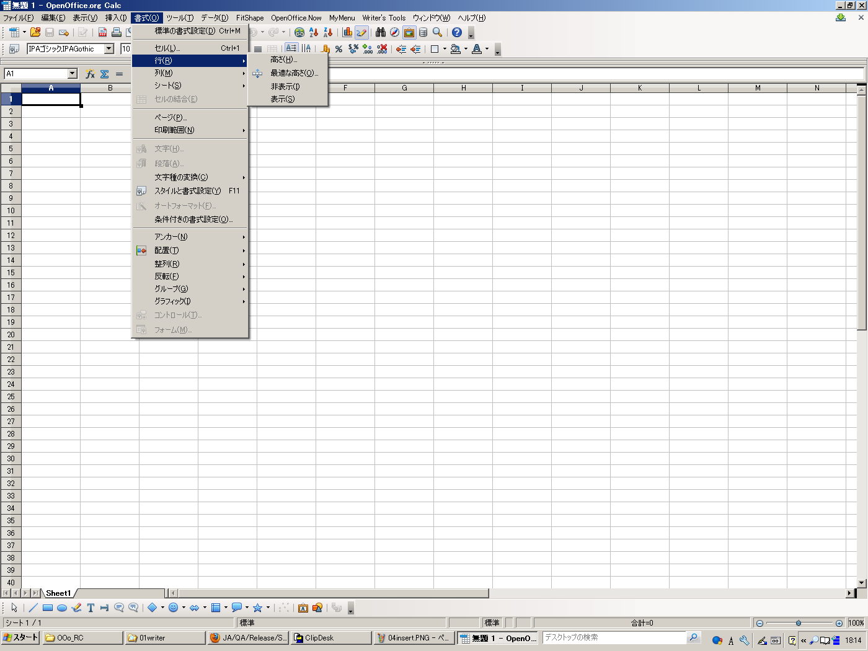Click the デスクトップの検索 desktop search field
The height and width of the screenshot is (651, 868).
point(614,637)
